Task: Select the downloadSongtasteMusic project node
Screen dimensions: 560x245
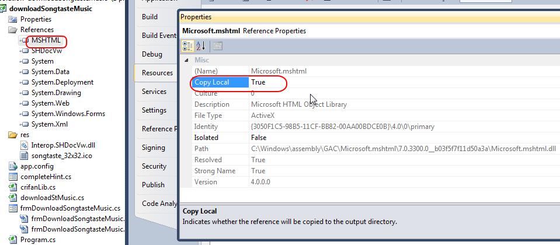Action: [x=50, y=9]
